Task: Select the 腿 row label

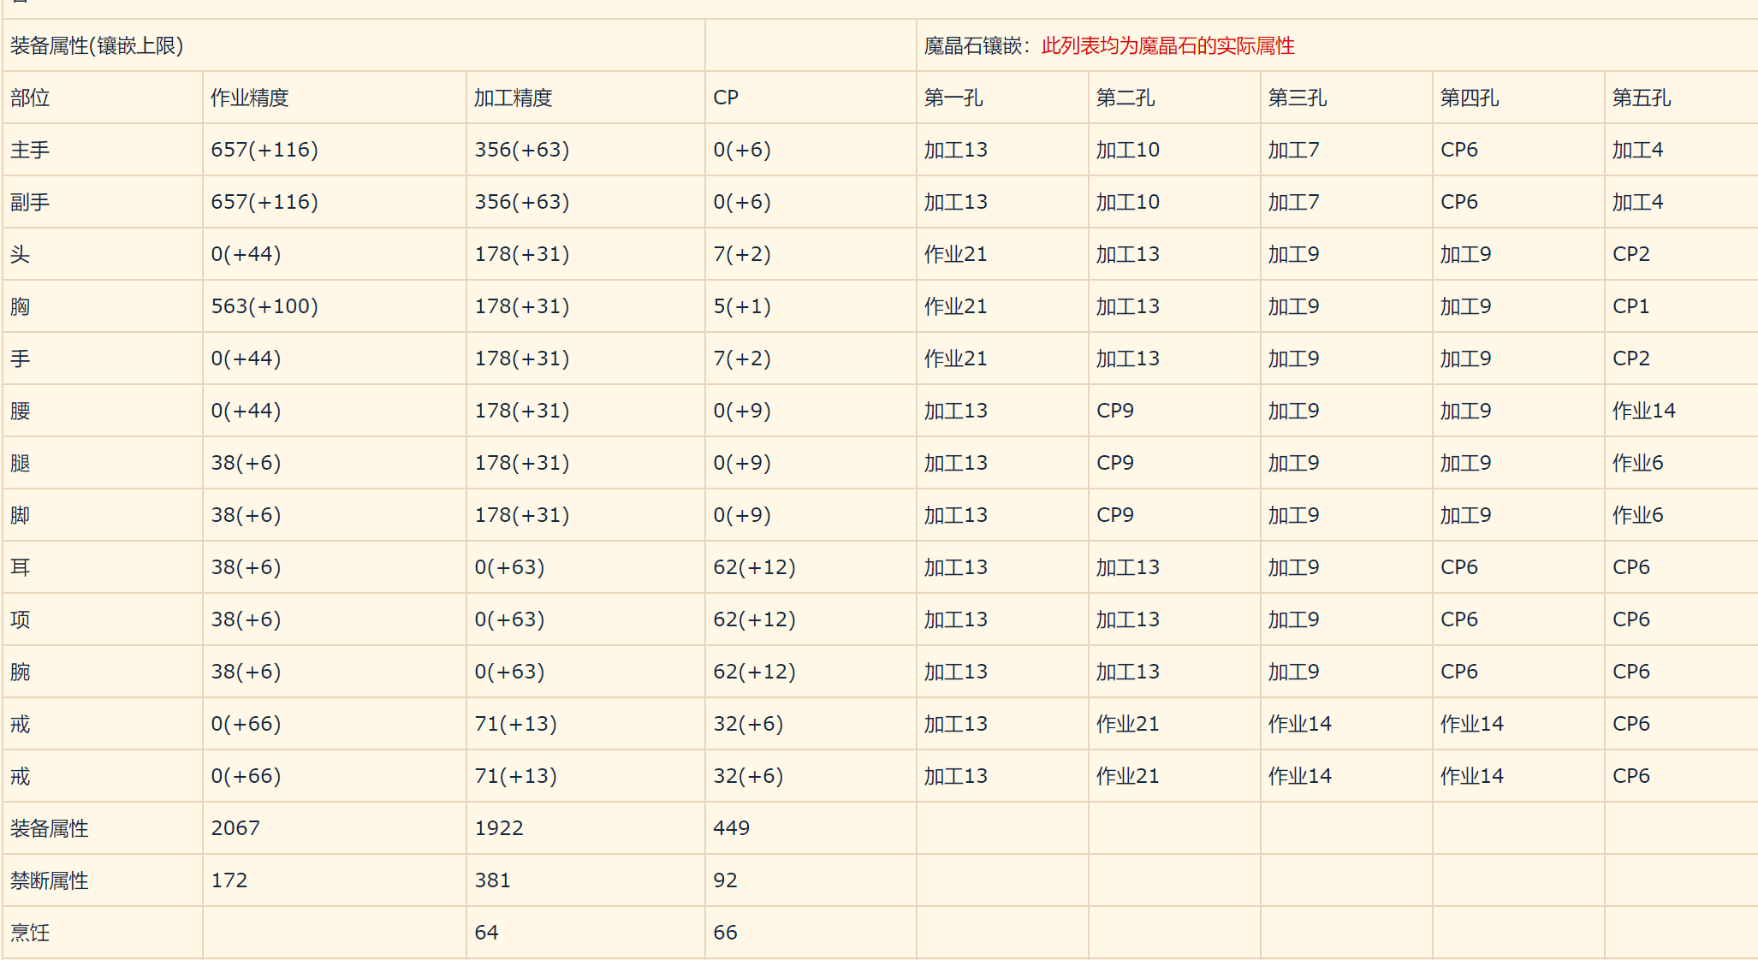Action: click(x=21, y=463)
